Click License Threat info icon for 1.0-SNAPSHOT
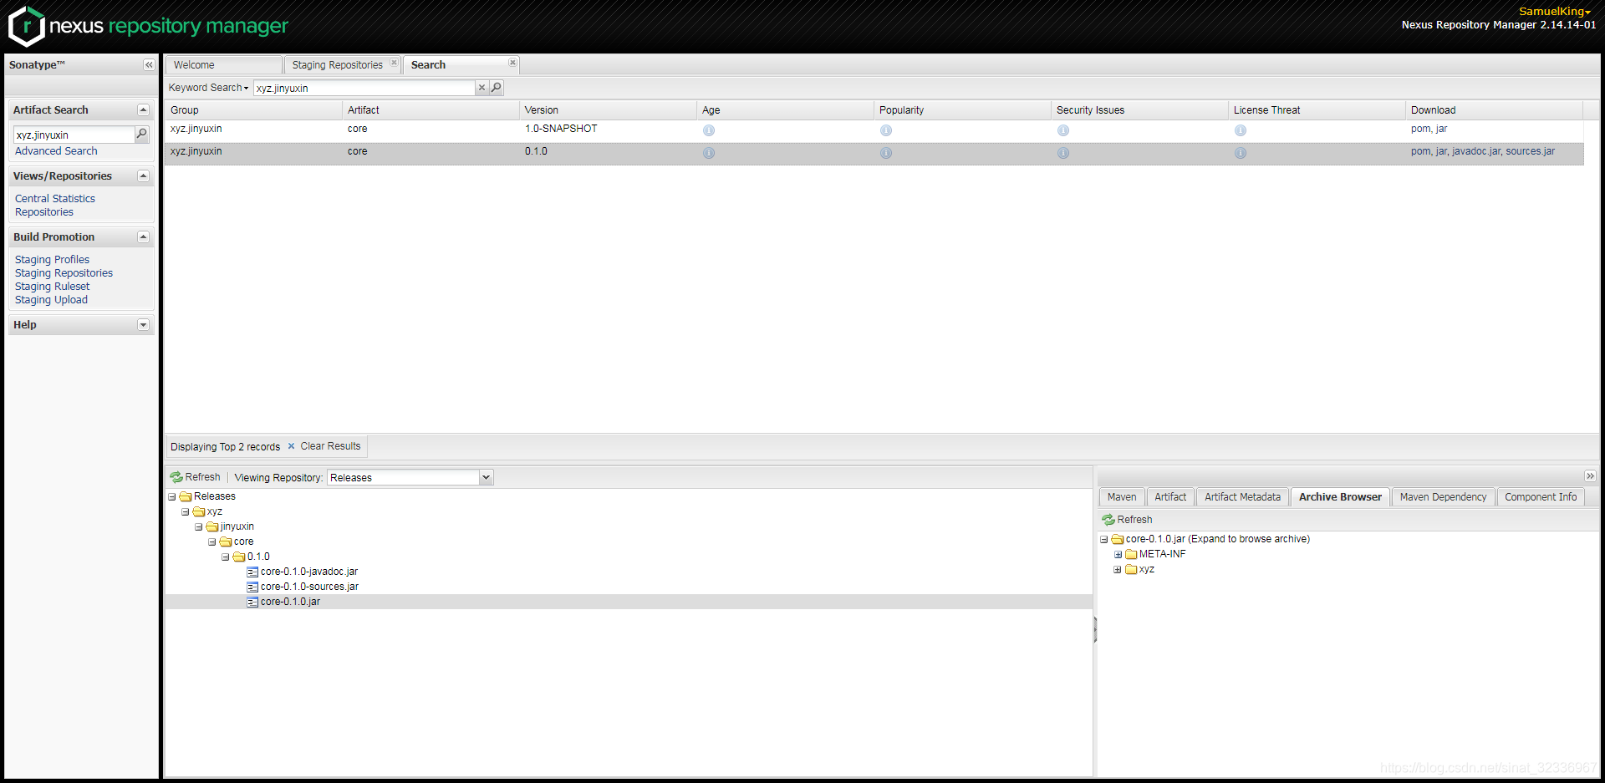The height and width of the screenshot is (783, 1605). [1241, 130]
